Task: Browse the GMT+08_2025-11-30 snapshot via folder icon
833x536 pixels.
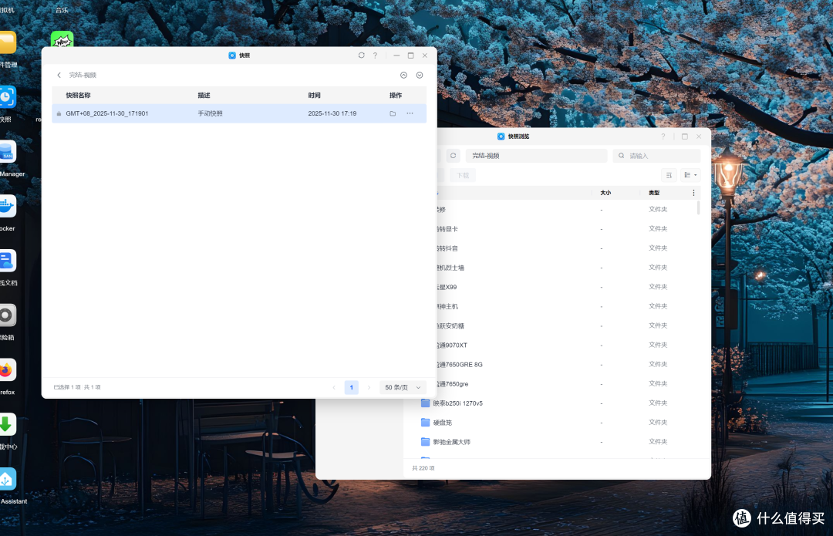Action: pyautogui.click(x=393, y=113)
